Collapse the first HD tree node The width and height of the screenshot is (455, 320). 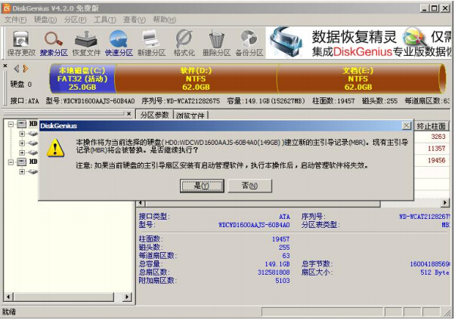(x=11, y=124)
